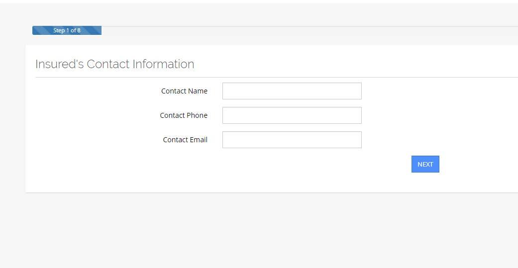Viewport: 518px width, 268px height.
Task: Click the word "Email" in the form label
Action: [x=198, y=140]
